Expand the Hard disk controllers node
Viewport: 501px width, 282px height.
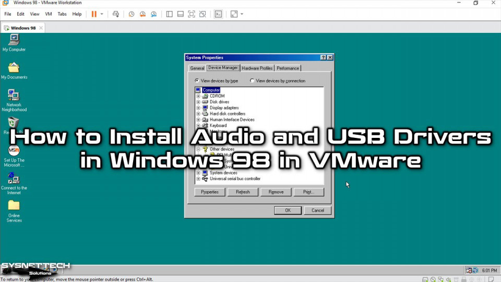(x=198, y=114)
